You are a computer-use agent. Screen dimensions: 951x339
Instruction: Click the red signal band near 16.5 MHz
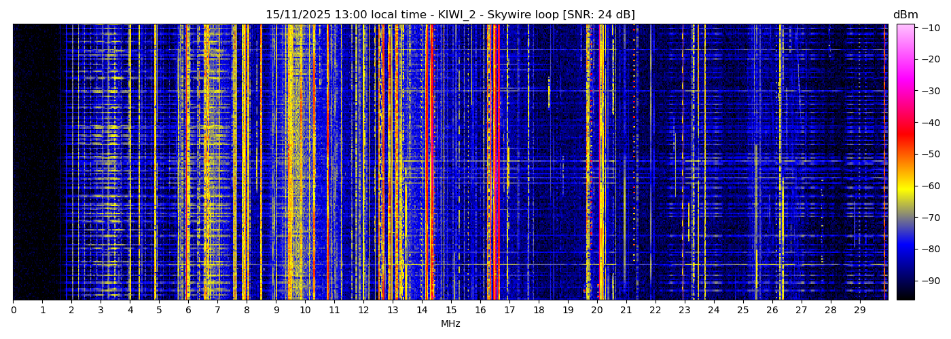(495, 163)
